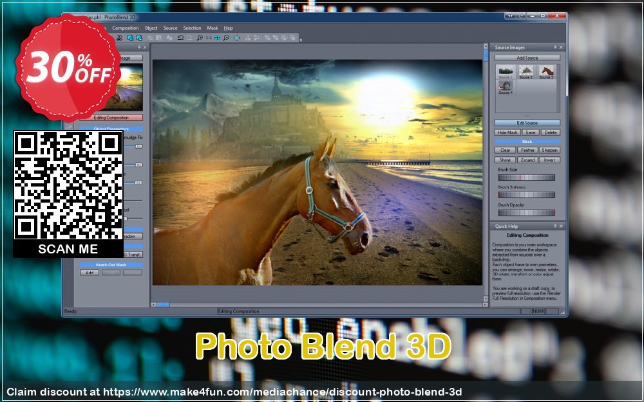Click the Ready status bar text

(x=71, y=311)
